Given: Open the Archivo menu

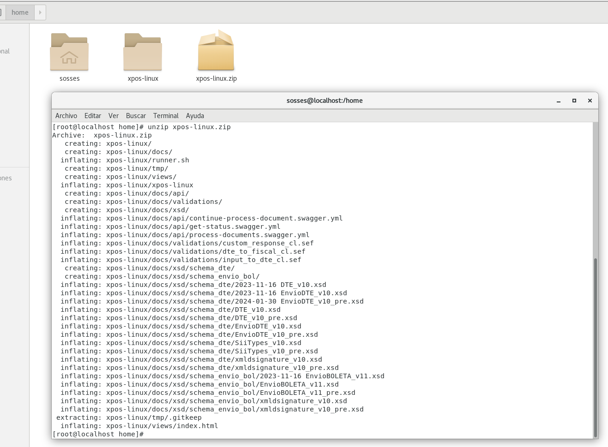Looking at the screenshot, I should (x=66, y=116).
